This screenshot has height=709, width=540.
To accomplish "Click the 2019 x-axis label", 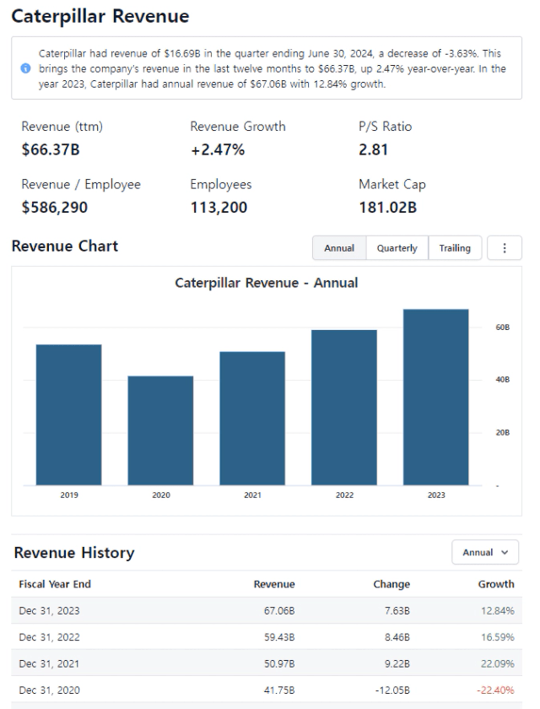I will tap(69, 495).
